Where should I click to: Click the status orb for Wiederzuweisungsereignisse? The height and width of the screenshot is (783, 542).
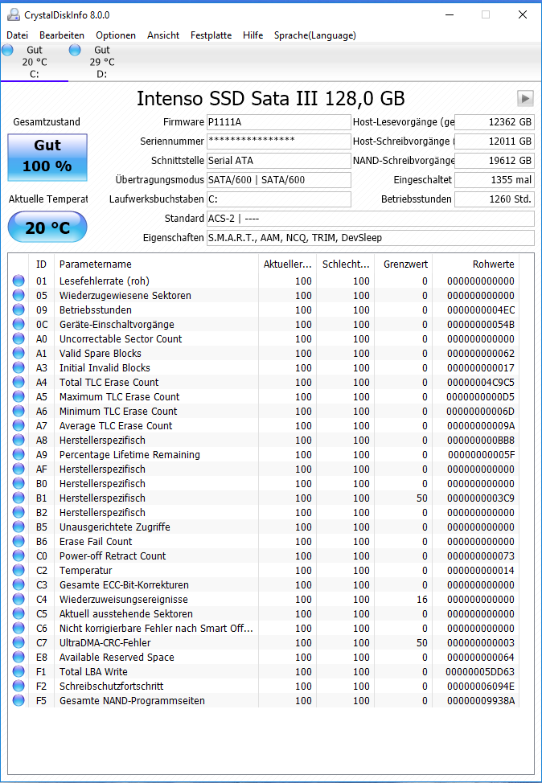18,600
